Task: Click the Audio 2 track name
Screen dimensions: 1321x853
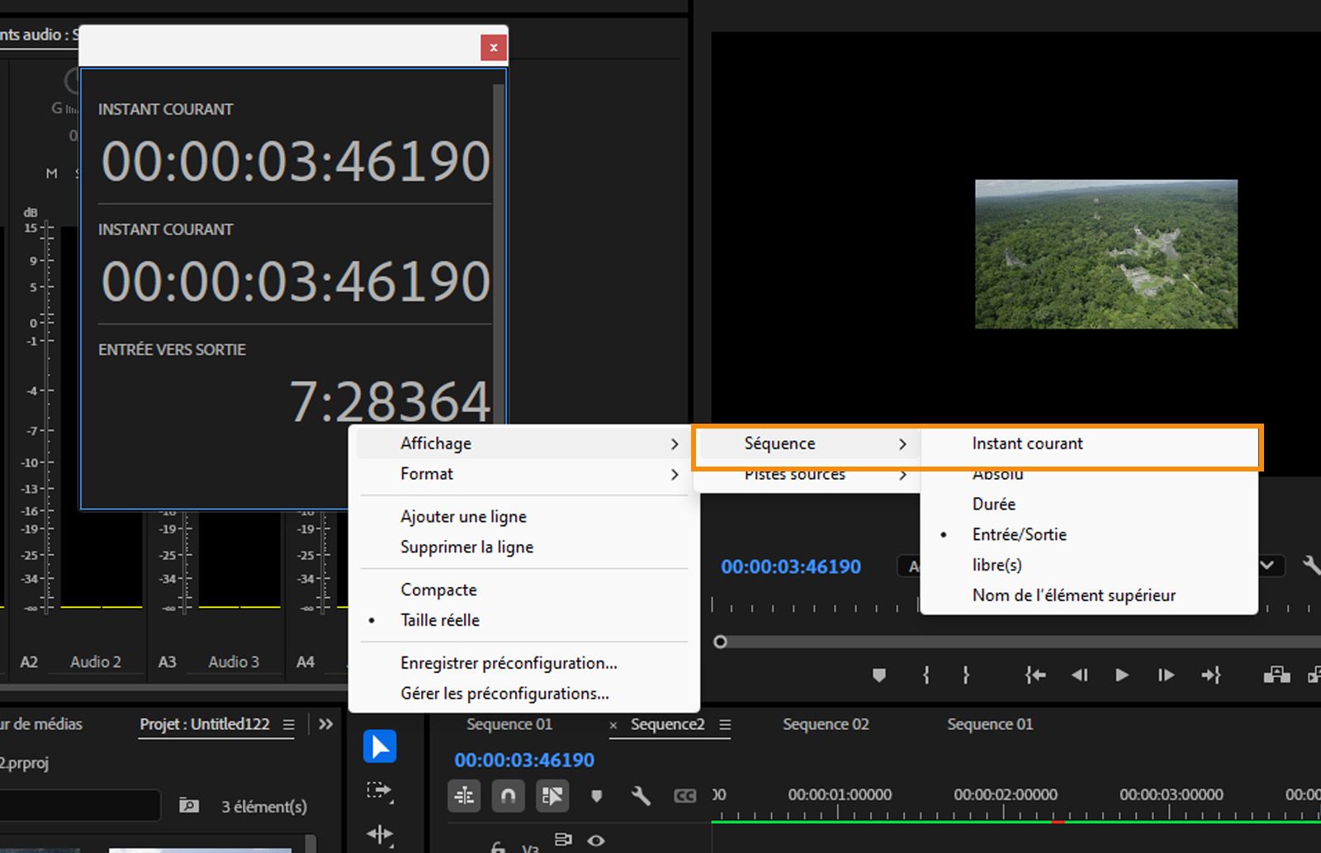Action: [x=96, y=661]
